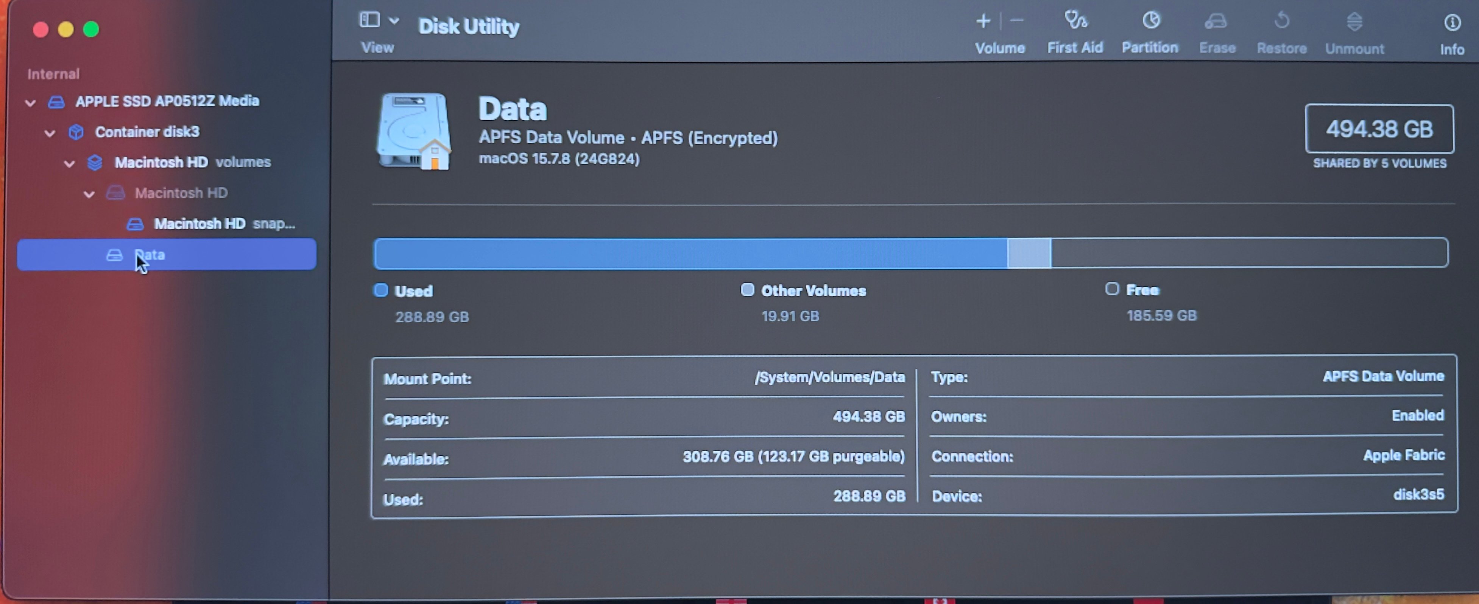Click the Volume toolbar label
Viewport: 1479px width, 604px height.
pos(1000,48)
